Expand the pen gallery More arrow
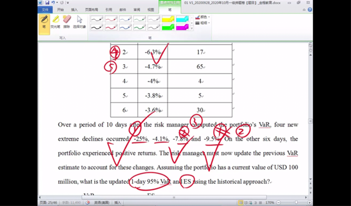Image resolution: width=351 pixels, height=206 pixels. pyautogui.click(x=192, y=28)
